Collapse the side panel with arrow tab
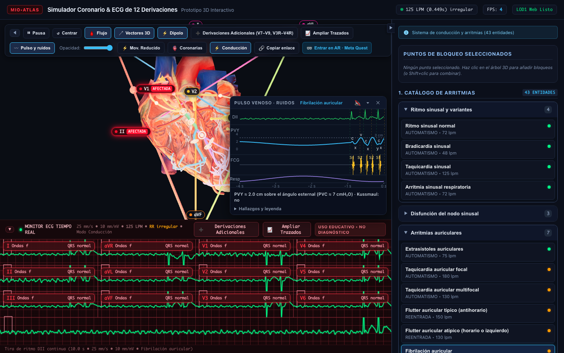 coord(390,28)
